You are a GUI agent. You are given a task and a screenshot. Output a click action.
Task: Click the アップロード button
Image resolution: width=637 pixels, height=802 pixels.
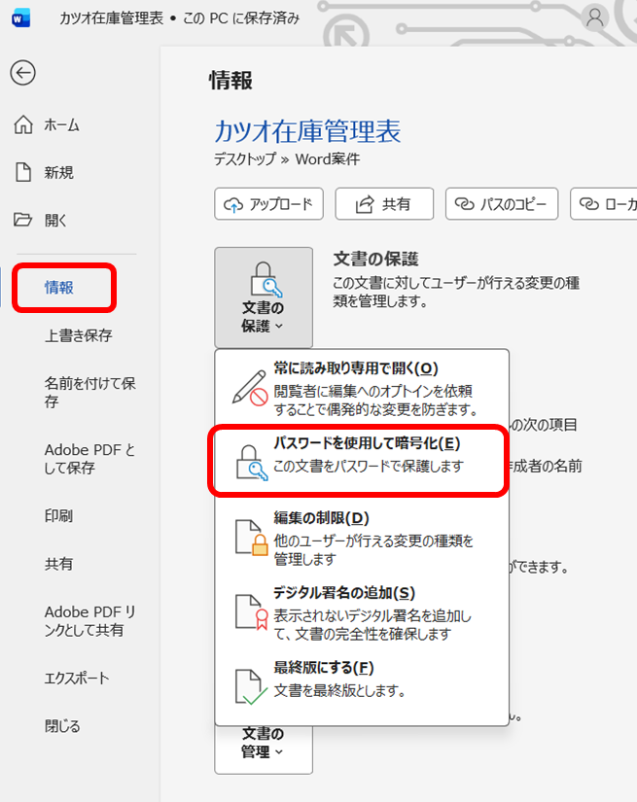268,204
